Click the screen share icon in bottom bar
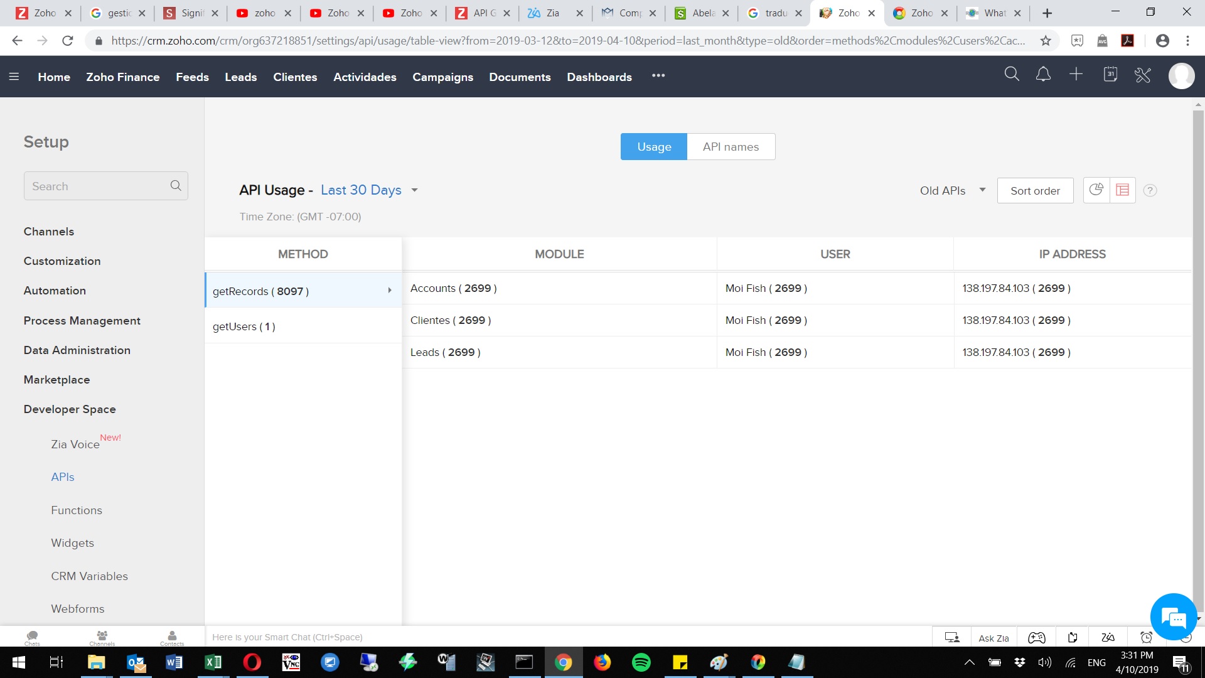This screenshot has height=678, width=1205. pyautogui.click(x=952, y=637)
